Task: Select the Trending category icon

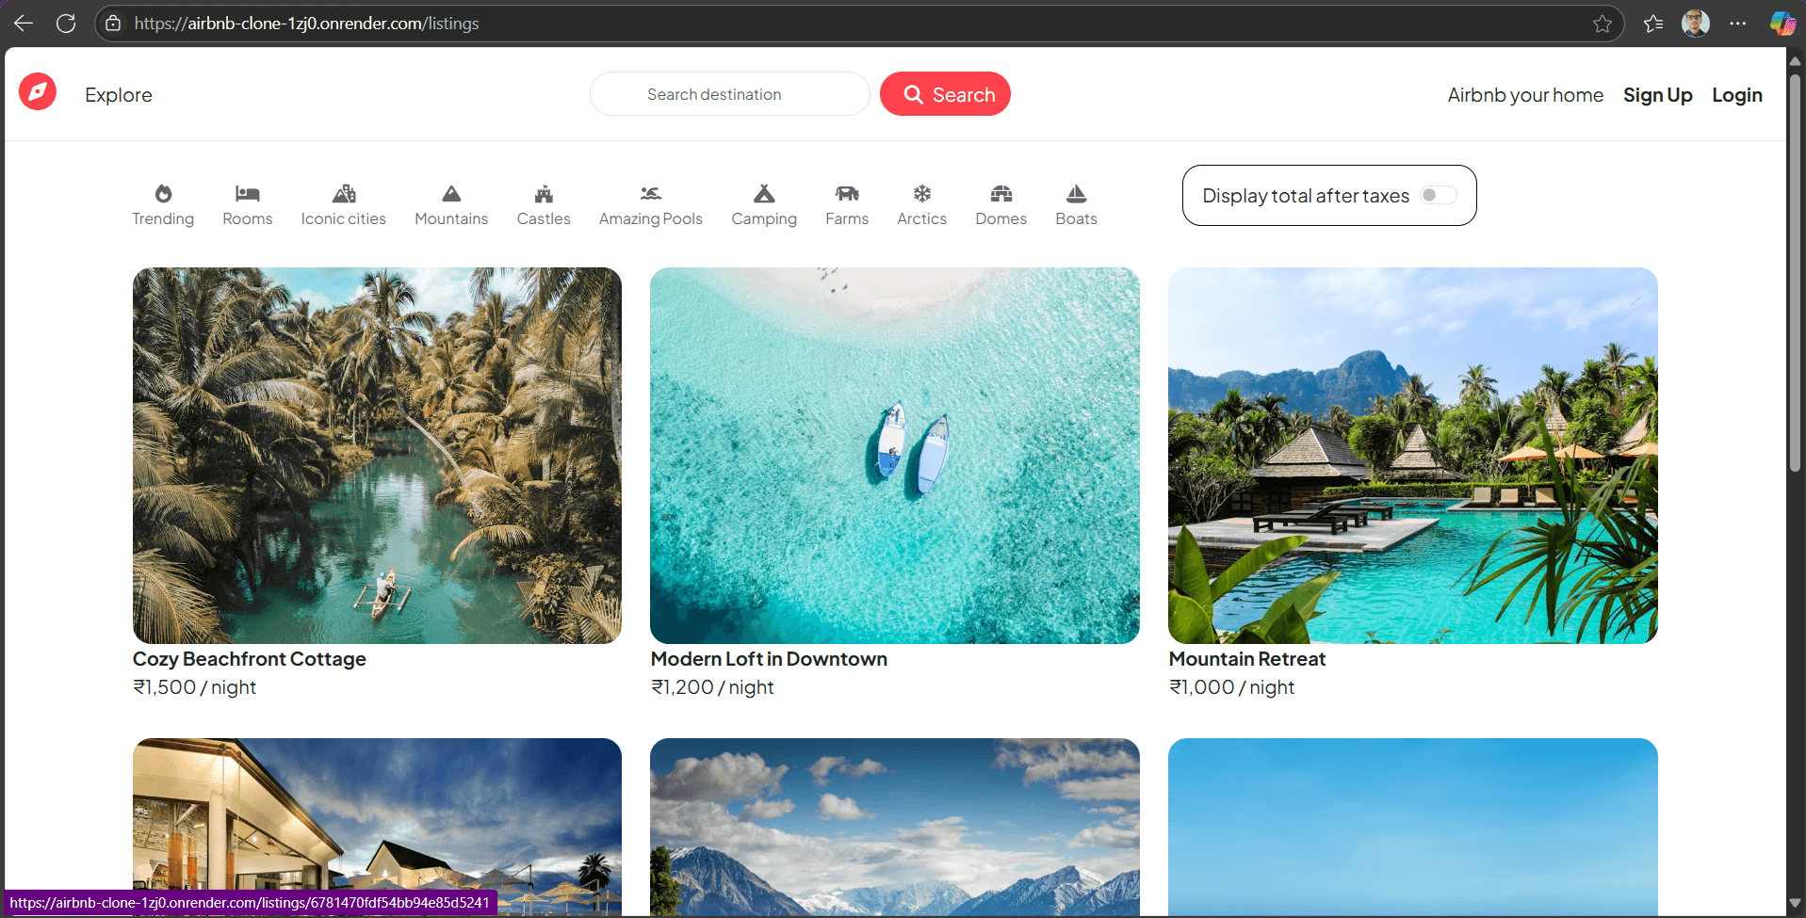Action: point(162,202)
